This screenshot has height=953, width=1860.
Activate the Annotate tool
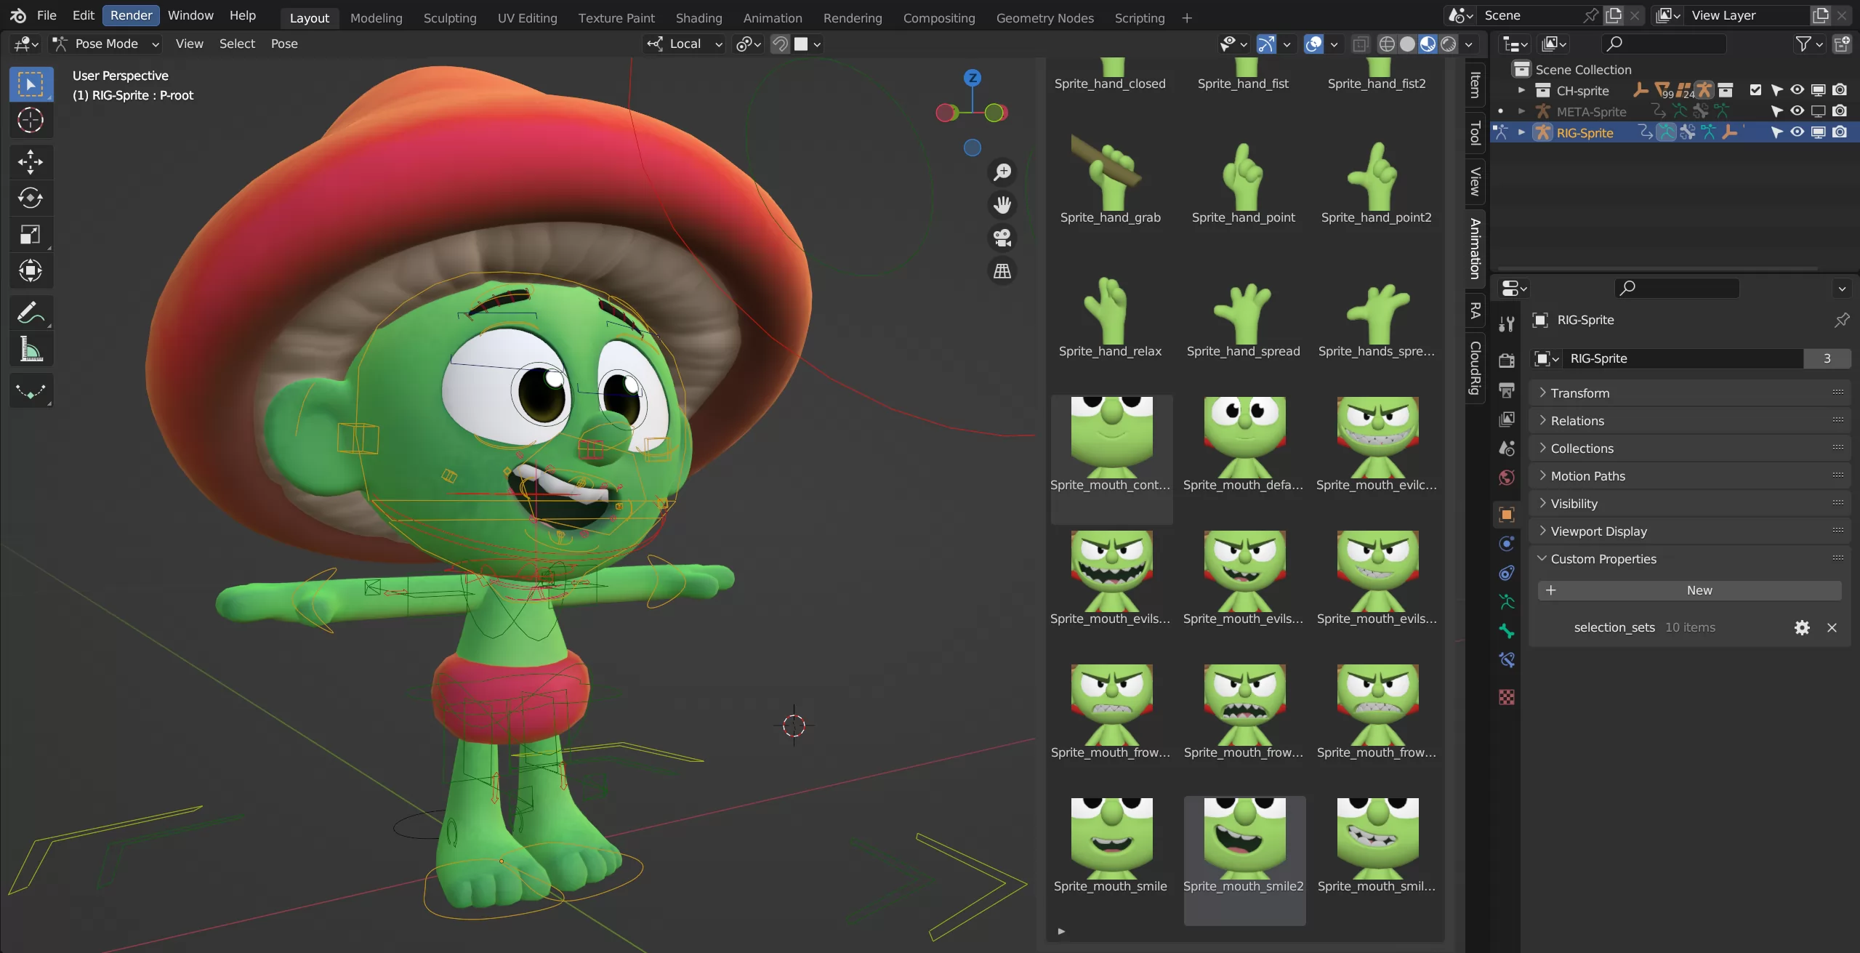pyautogui.click(x=31, y=313)
